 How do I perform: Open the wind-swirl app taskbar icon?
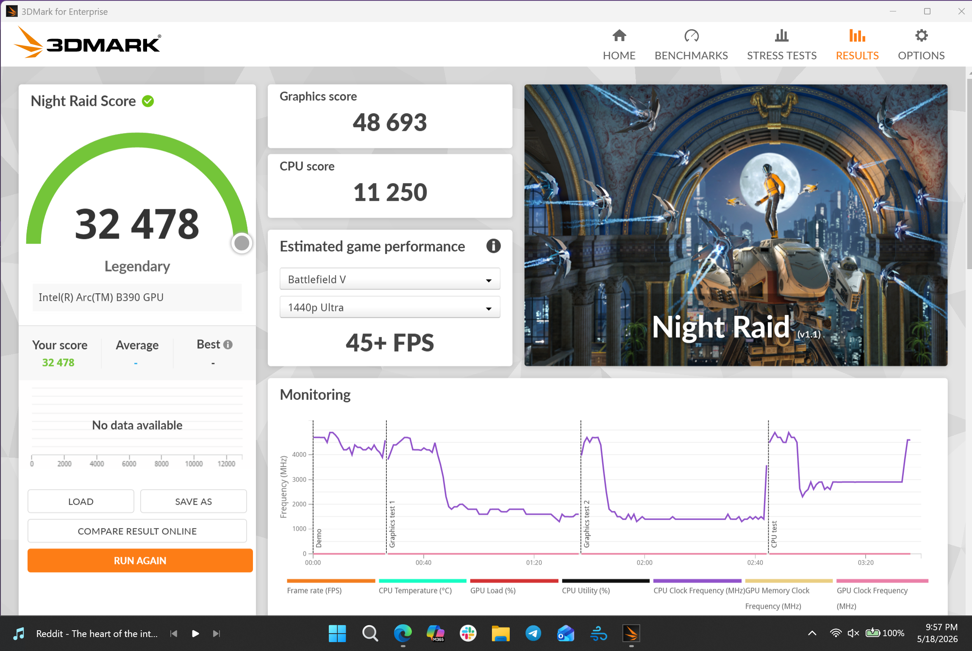[x=598, y=634]
